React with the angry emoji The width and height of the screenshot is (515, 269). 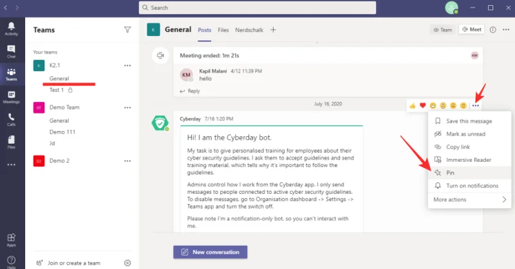pos(463,105)
